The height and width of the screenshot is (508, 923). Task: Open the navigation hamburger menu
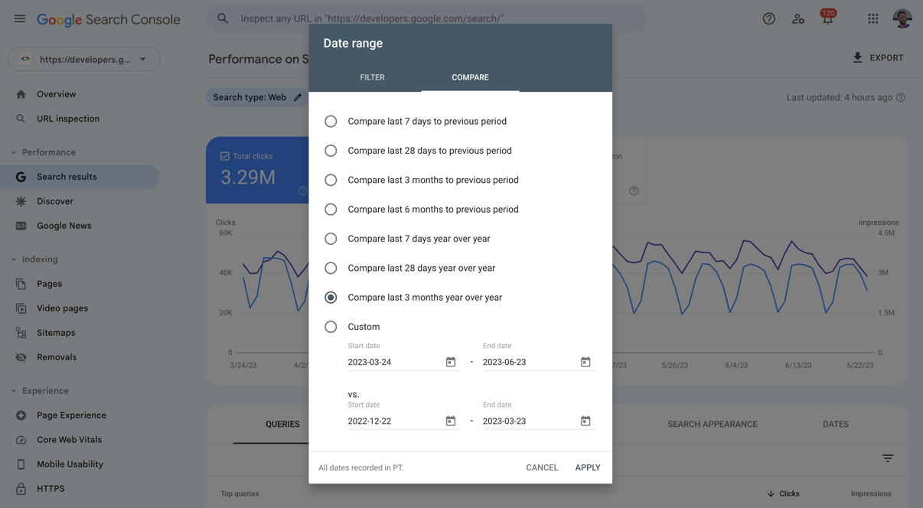click(19, 19)
